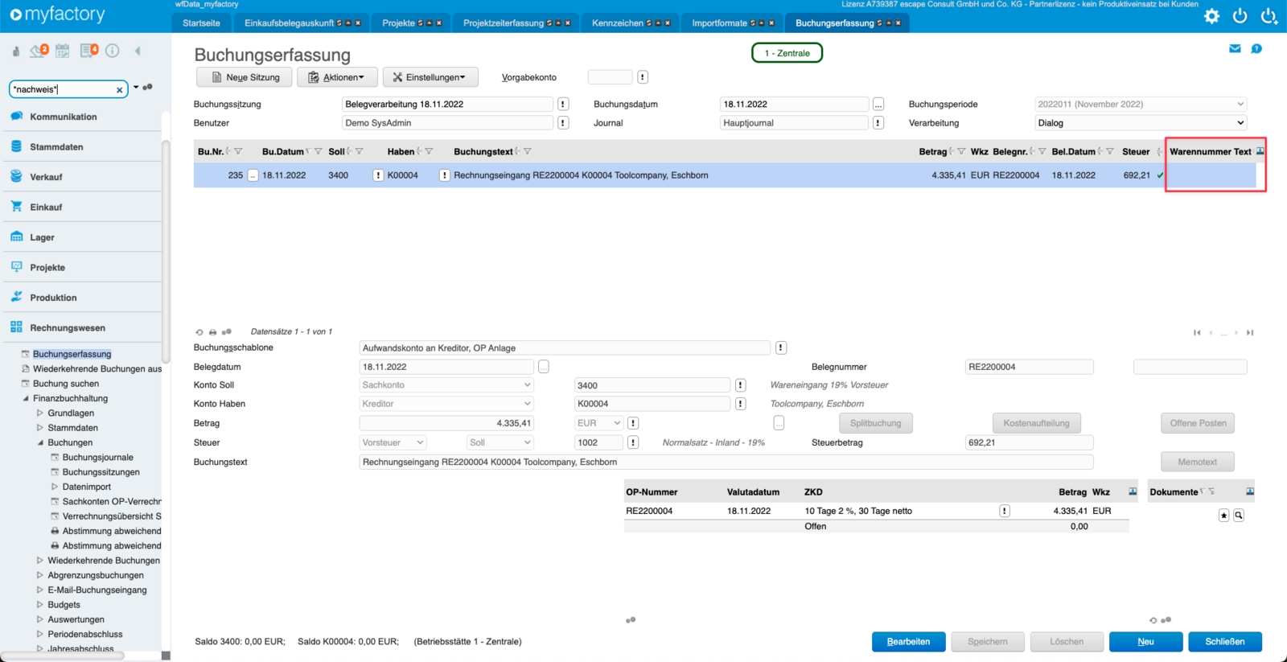Viewport: 1287px width, 662px height.
Task: Open the EUR currency dropdown
Action: pyautogui.click(x=599, y=423)
